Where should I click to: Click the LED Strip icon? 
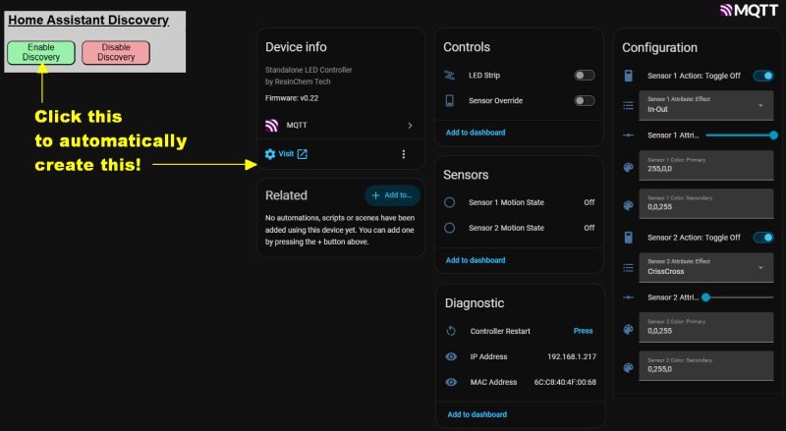tap(450, 76)
